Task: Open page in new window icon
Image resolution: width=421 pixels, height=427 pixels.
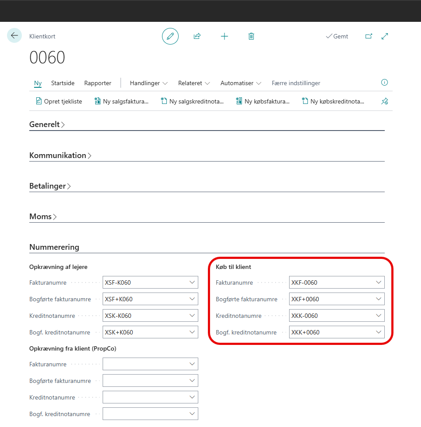Action: click(369, 36)
